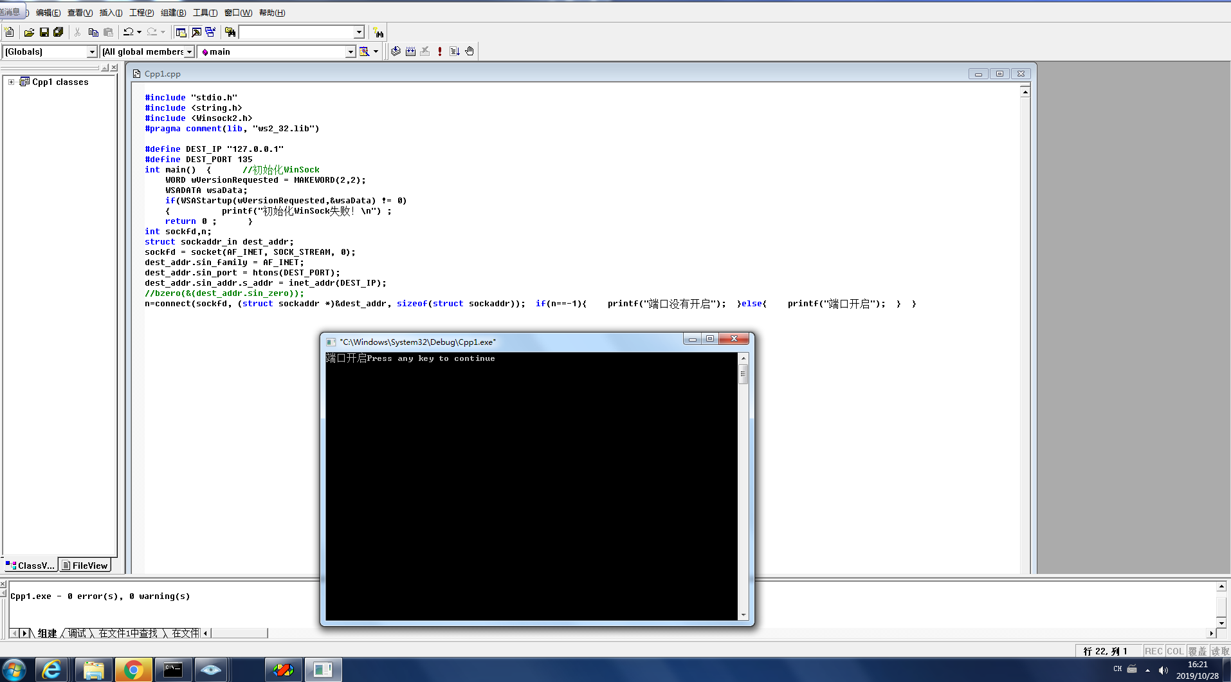The image size is (1231, 682).
Task: Switch to the ClassView tab
Action: coord(30,566)
